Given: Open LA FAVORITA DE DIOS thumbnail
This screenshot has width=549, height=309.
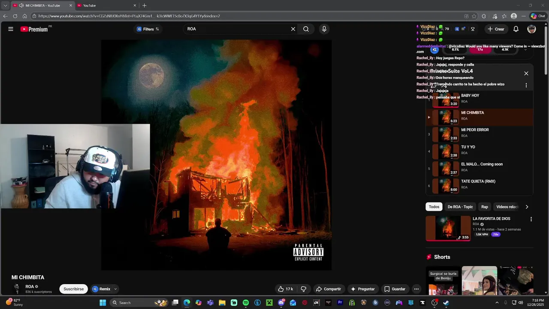Looking at the screenshot, I should (x=448, y=228).
